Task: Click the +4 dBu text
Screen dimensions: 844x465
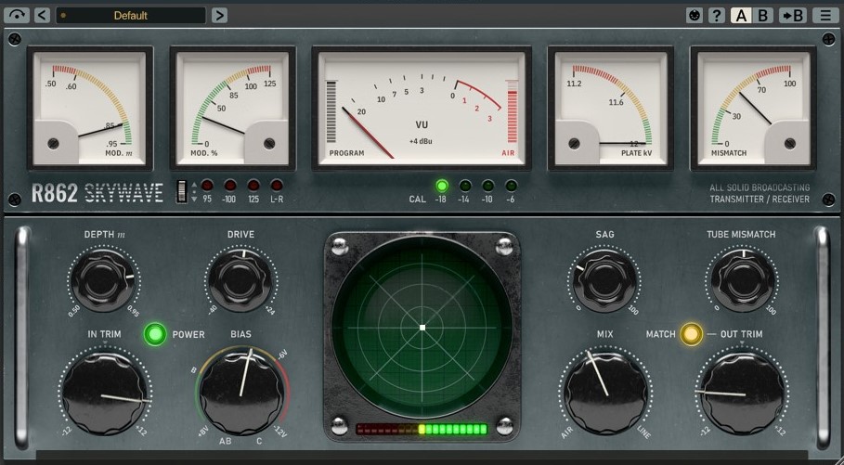Action: pos(421,142)
